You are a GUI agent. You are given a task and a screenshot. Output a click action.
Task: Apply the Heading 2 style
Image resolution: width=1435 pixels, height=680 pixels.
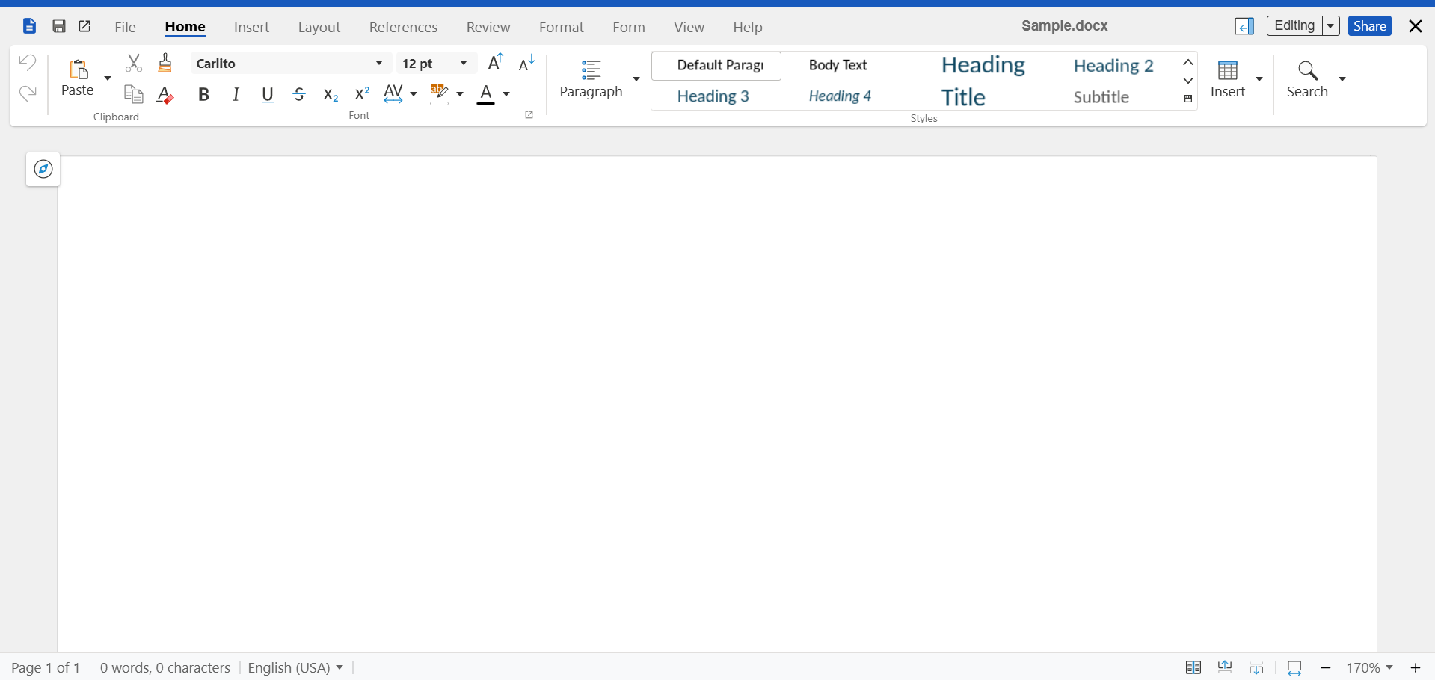click(1113, 66)
